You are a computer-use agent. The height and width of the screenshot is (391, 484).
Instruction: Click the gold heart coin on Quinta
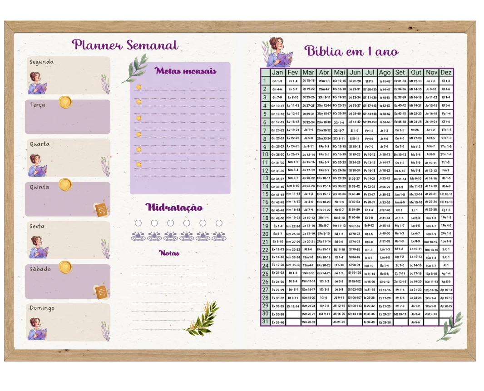pos(65,185)
